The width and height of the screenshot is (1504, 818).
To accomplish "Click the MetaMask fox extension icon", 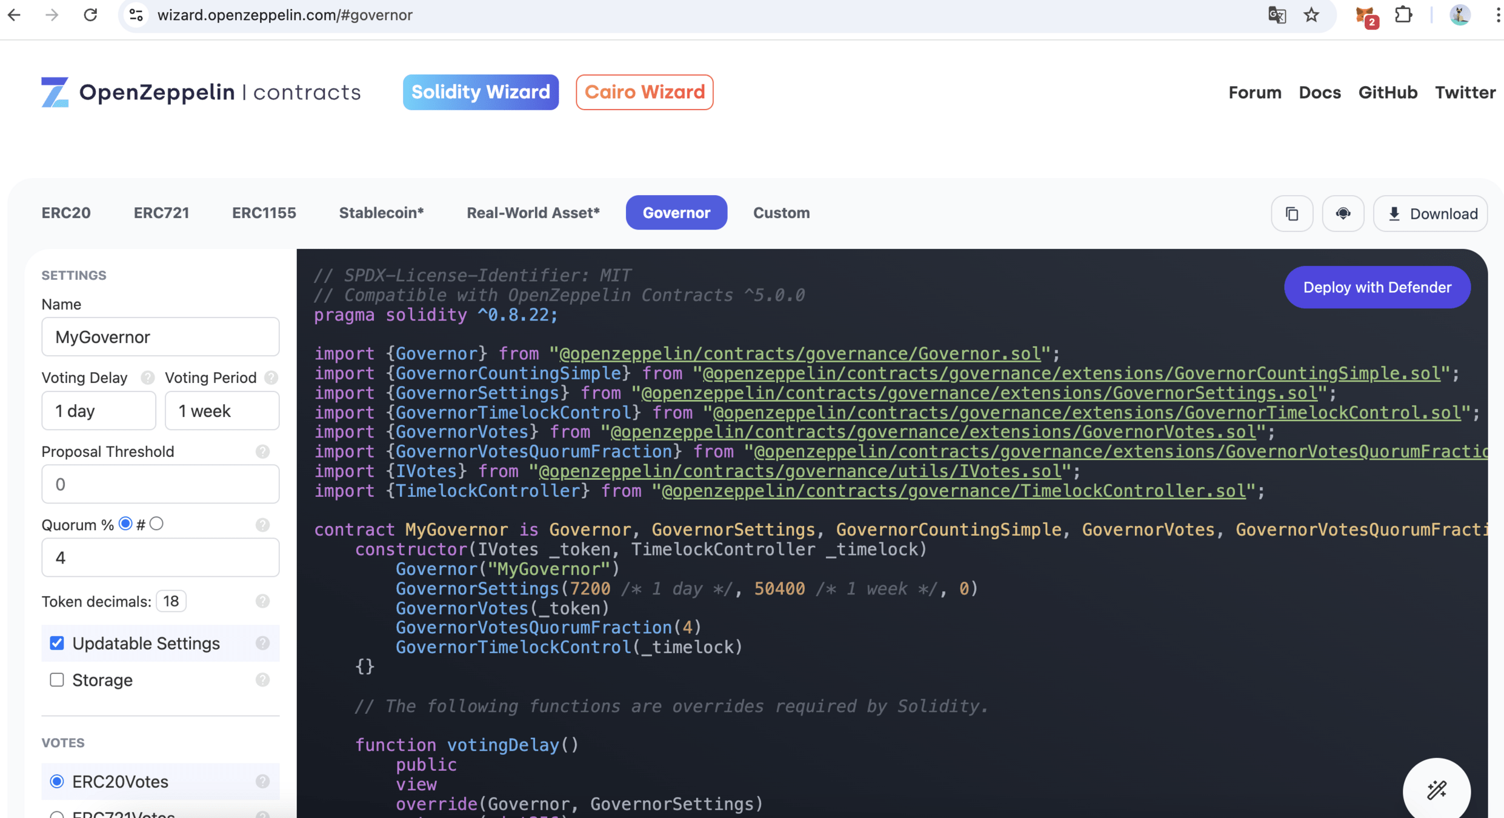I will [x=1363, y=15].
